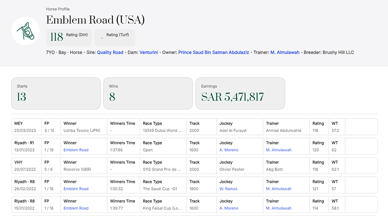Open trainer M. Almulawah in 13/01/2023 row
The width and height of the screenshot is (388, 216).
[x=279, y=150]
